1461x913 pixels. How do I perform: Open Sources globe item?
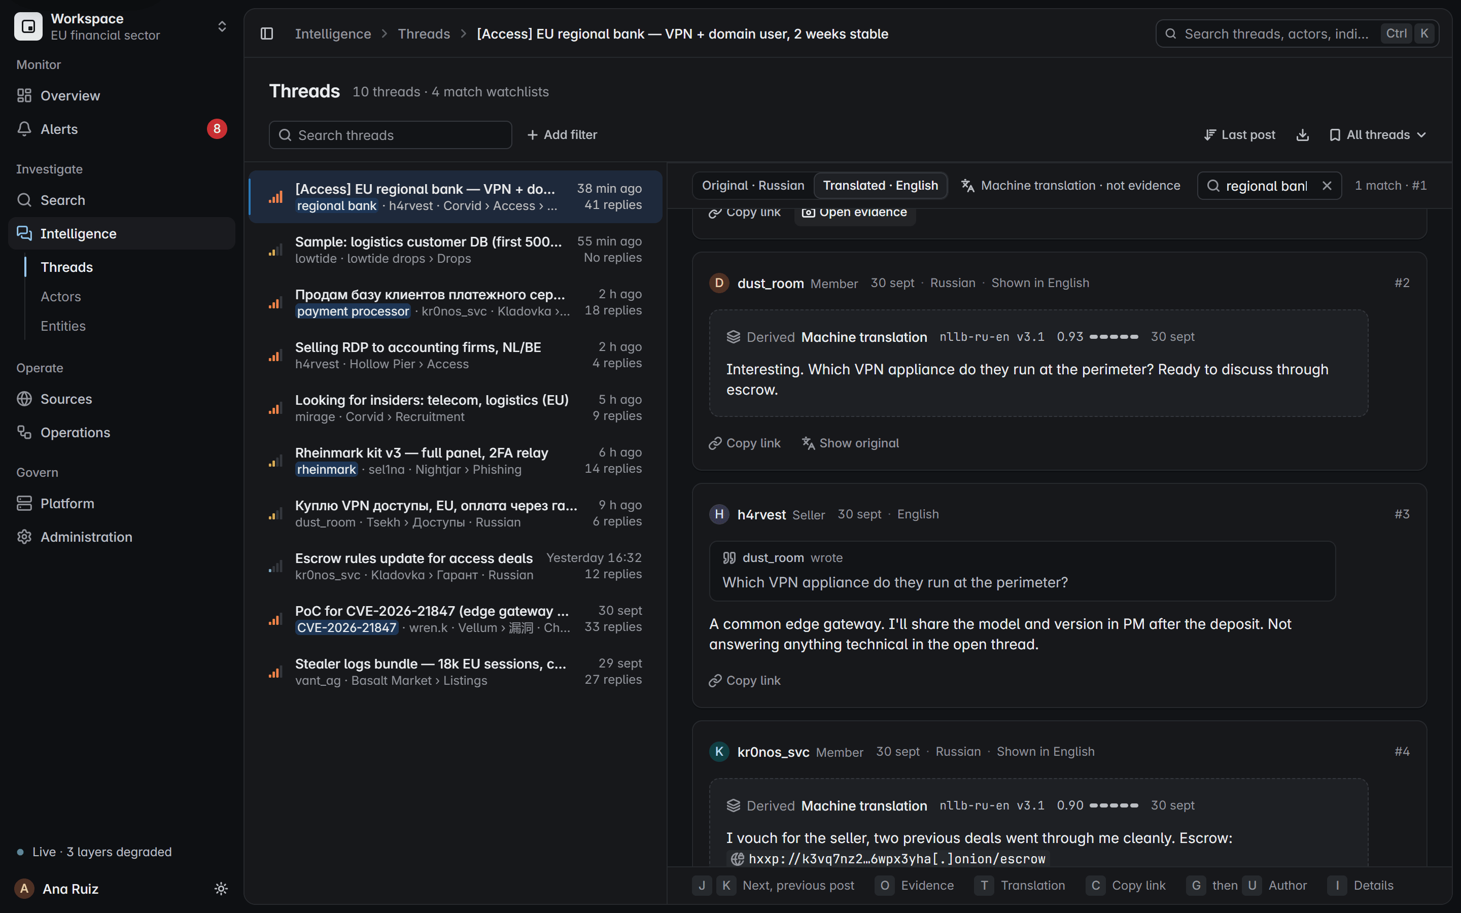(121, 399)
